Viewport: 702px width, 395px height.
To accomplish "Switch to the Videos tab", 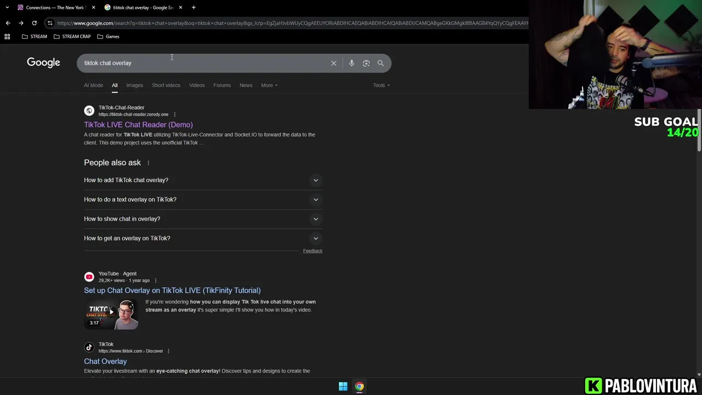I will point(197,85).
